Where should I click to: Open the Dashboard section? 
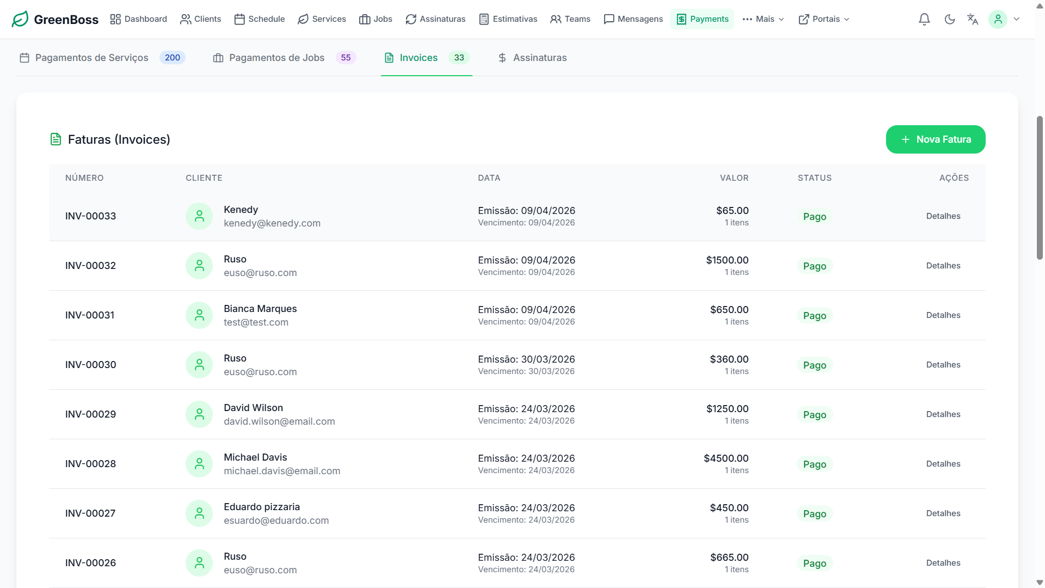pos(139,19)
